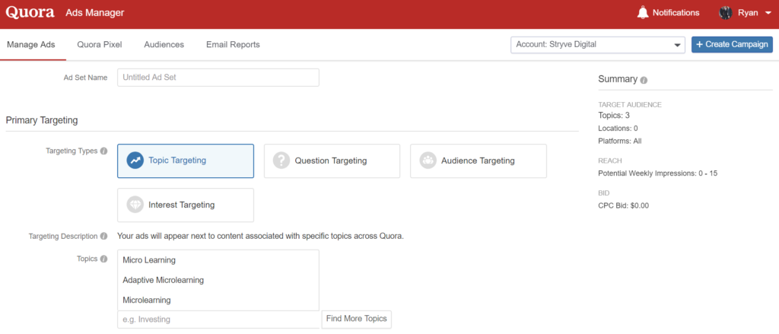The height and width of the screenshot is (334, 779).
Task: Click the Platforms: All summary text
Action: (620, 142)
